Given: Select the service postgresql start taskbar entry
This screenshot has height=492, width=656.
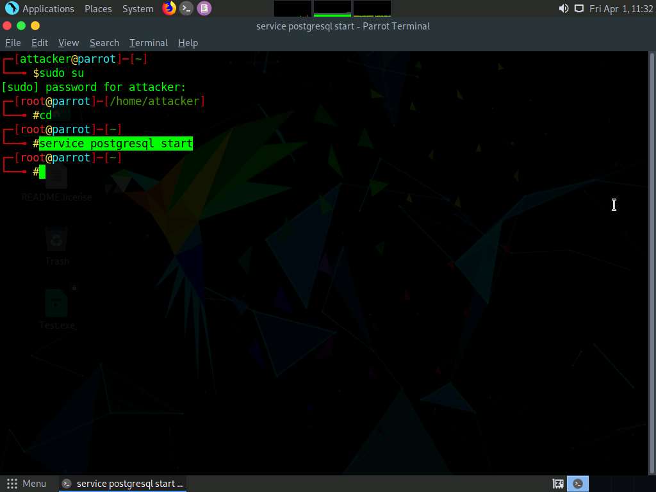Looking at the screenshot, I should pos(123,484).
